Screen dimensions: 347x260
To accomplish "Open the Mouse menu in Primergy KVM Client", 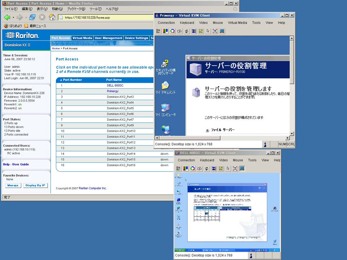I will [x=218, y=23].
